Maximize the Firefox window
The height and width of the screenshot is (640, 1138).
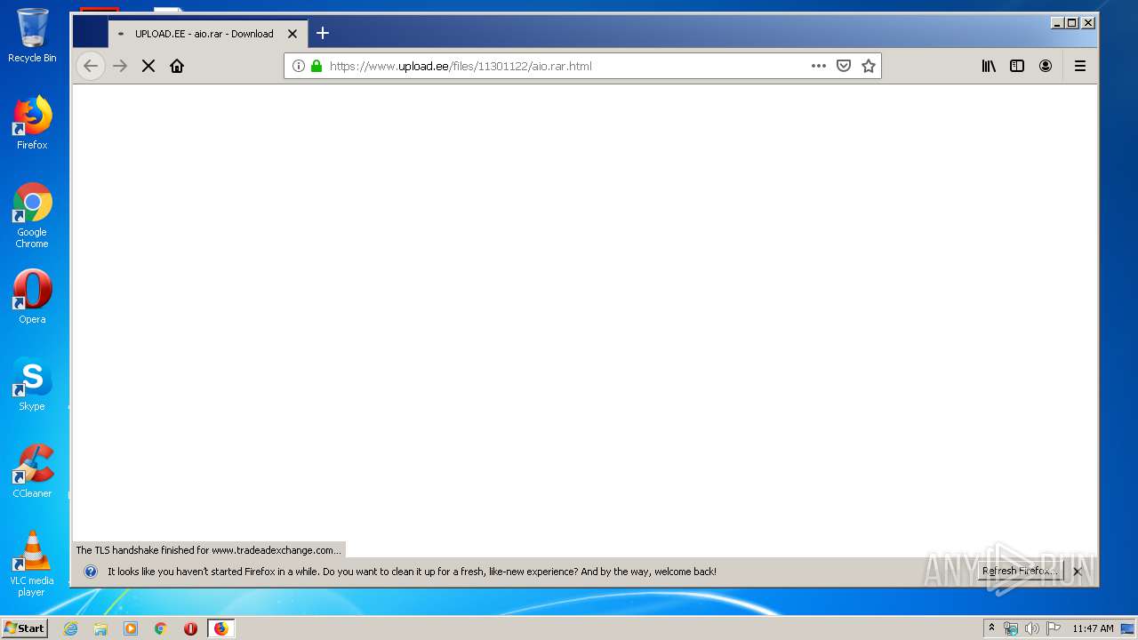[x=1072, y=23]
